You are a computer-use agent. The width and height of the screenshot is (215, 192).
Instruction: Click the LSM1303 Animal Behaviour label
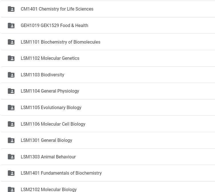[48, 157]
